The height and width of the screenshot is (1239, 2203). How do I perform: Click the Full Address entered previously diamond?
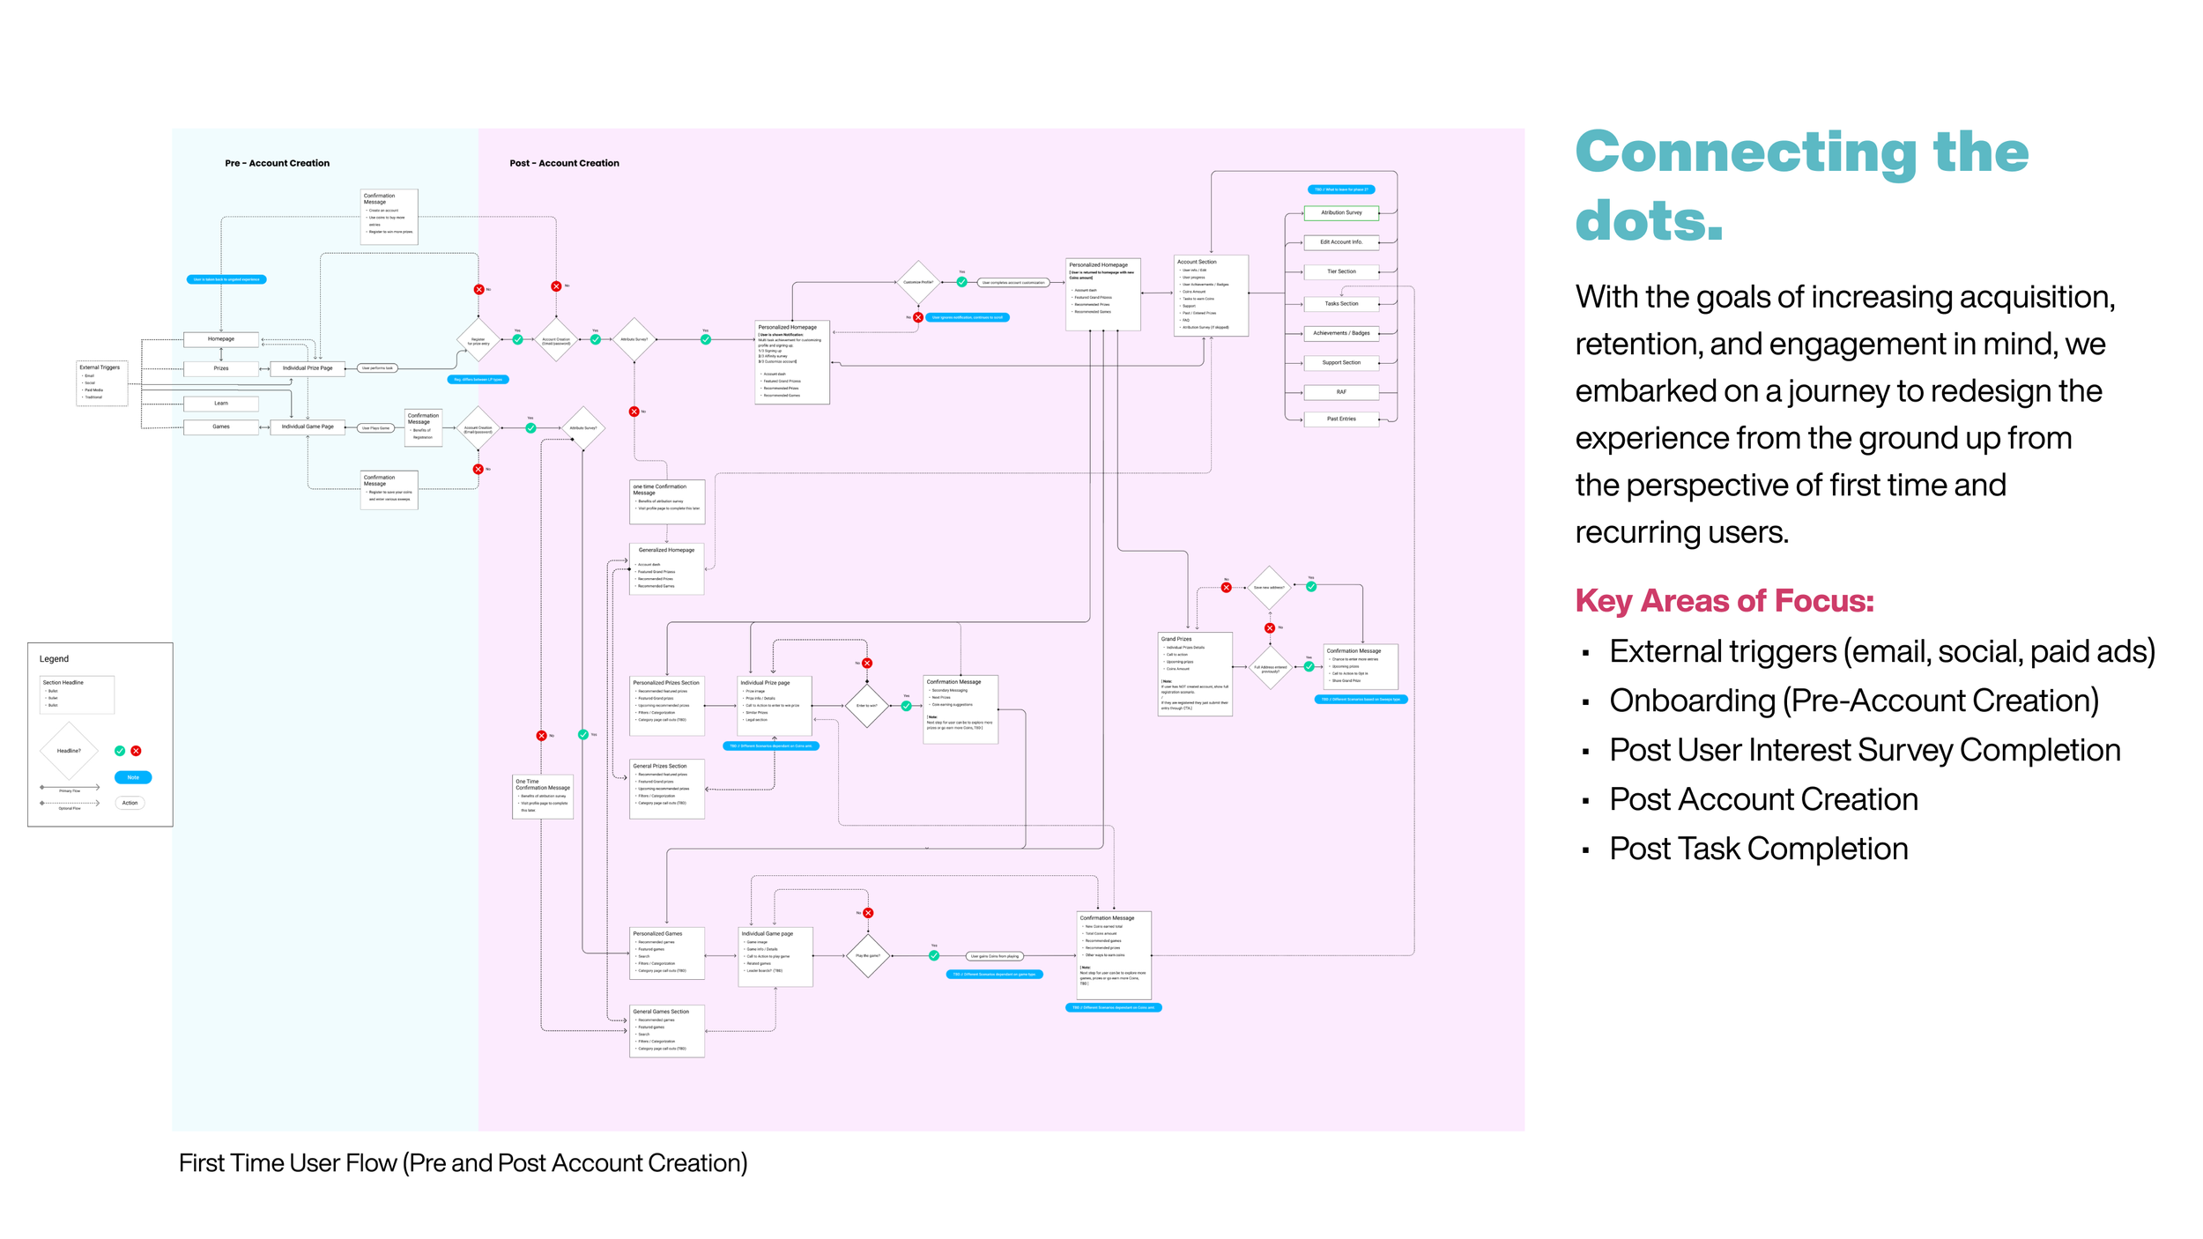click(1270, 668)
